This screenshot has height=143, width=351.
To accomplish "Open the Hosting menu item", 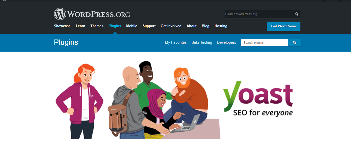I will pos(221,26).
